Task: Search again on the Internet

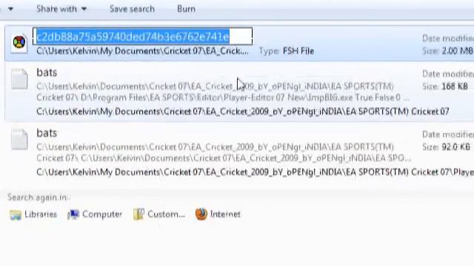Action: (218, 214)
